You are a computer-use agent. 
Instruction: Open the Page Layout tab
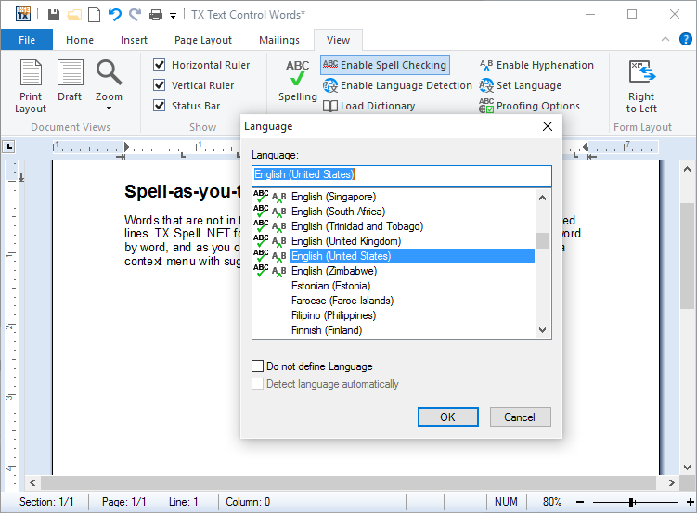pos(203,40)
